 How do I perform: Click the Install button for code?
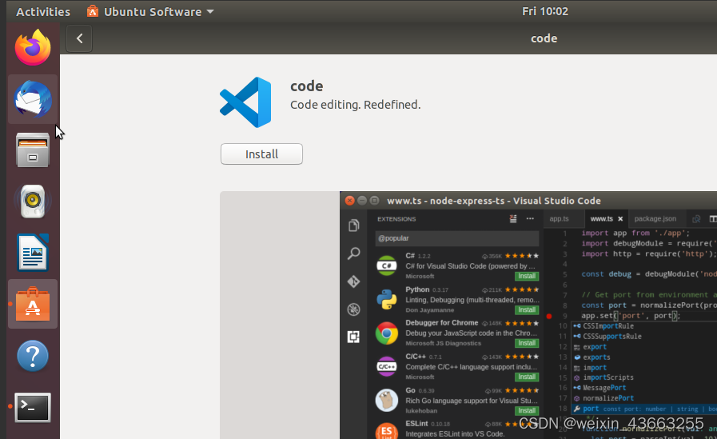pyautogui.click(x=261, y=154)
